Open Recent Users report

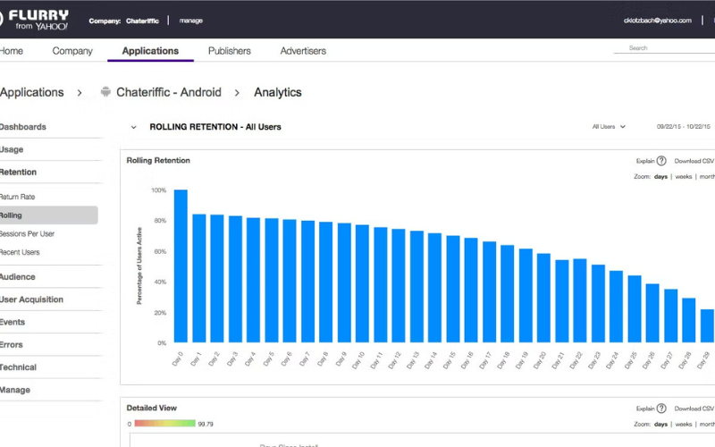[20, 252]
